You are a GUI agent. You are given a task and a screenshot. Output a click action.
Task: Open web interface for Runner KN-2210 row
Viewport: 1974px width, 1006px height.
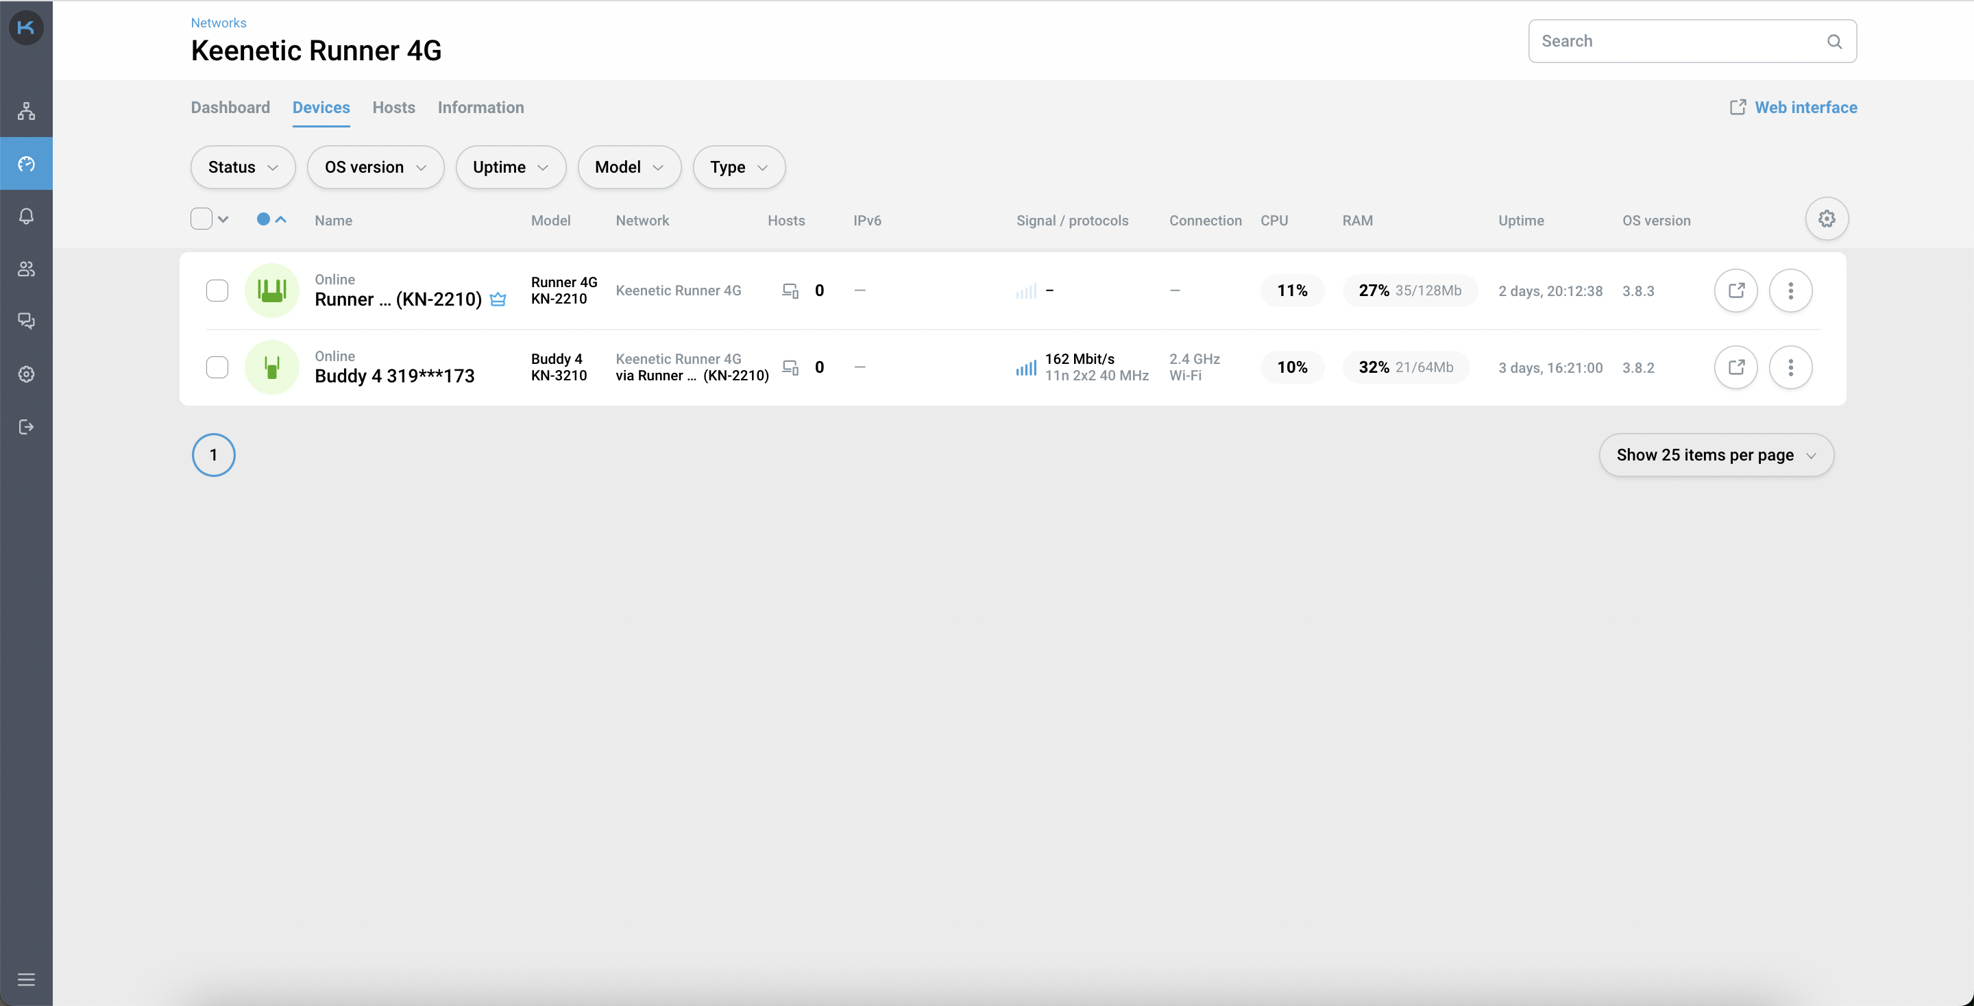(1735, 291)
